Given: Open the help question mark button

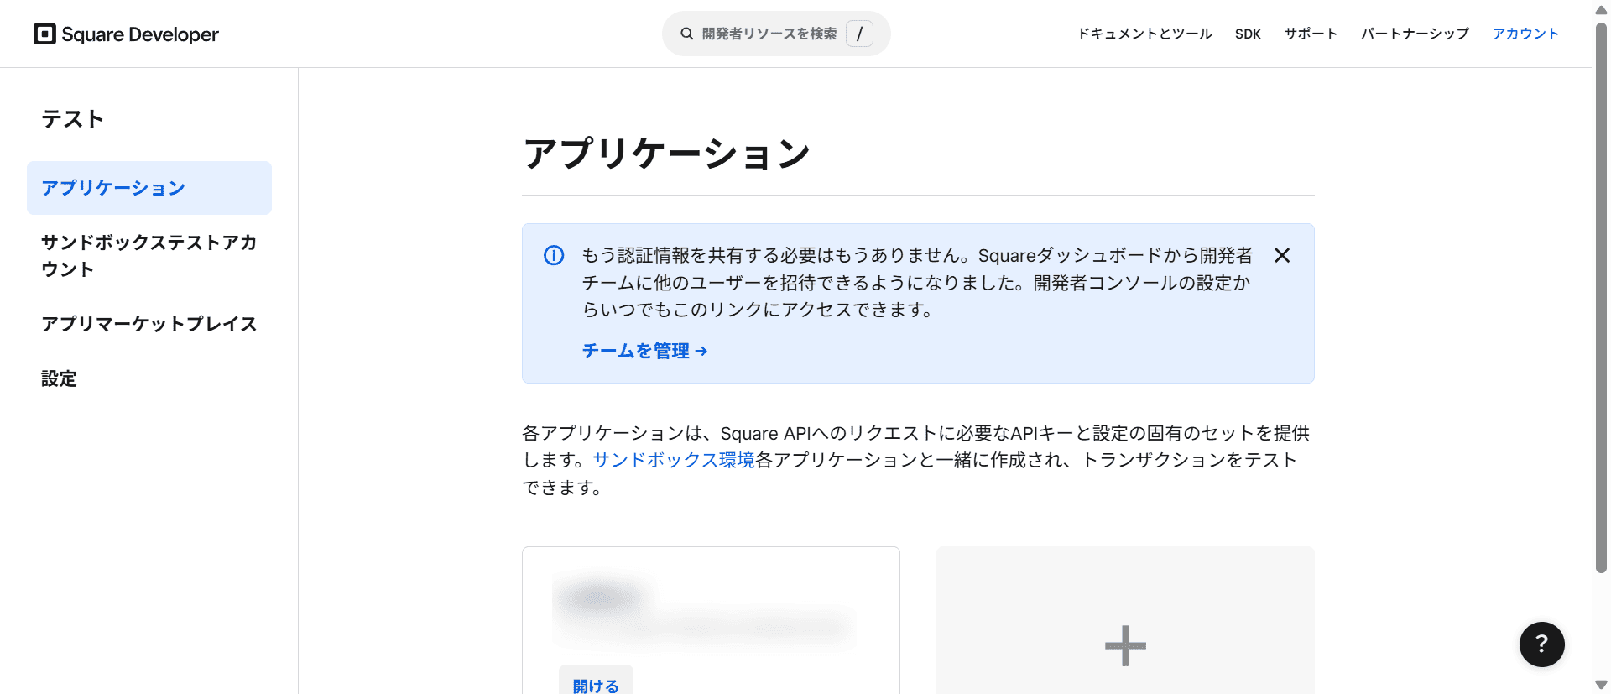Looking at the screenshot, I should pyautogui.click(x=1541, y=644).
